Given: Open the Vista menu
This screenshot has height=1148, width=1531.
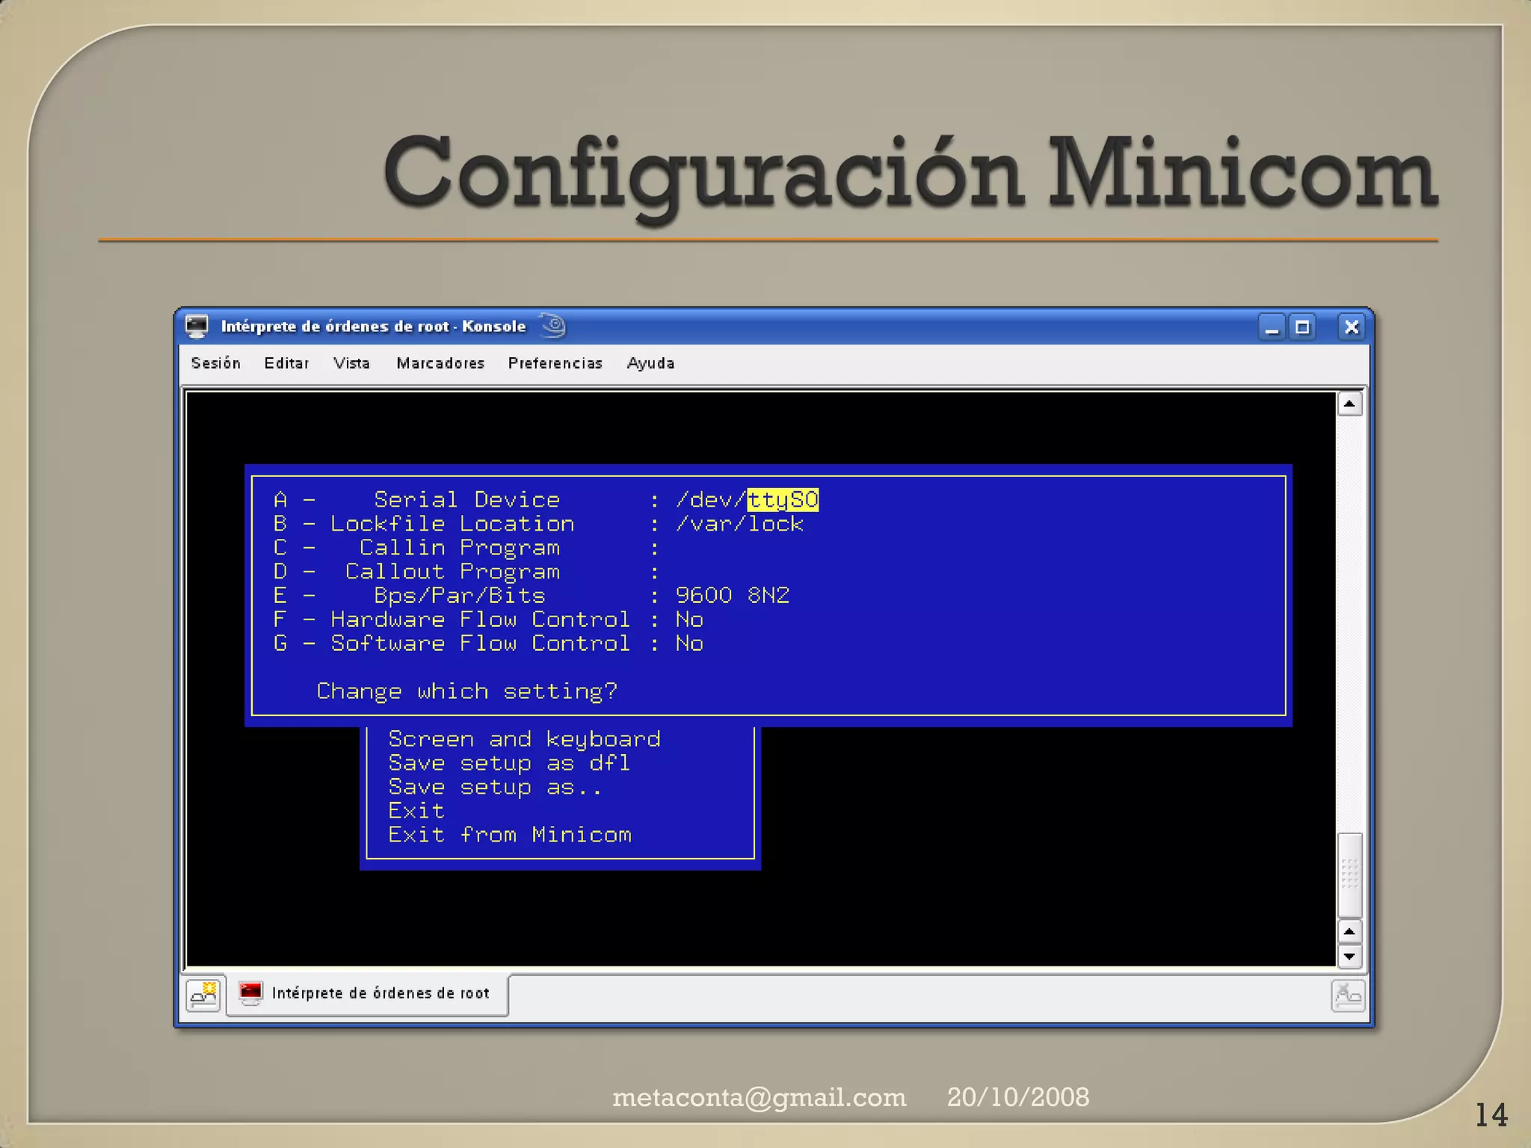Looking at the screenshot, I should point(351,363).
